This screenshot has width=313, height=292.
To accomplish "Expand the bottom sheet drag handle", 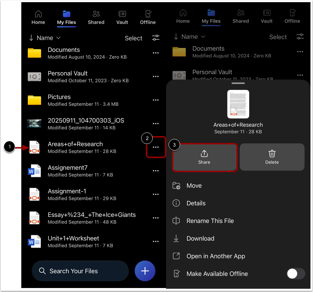I will [x=238, y=83].
